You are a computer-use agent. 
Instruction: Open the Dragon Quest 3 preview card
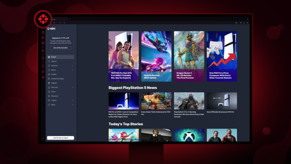click(x=189, y=56)
